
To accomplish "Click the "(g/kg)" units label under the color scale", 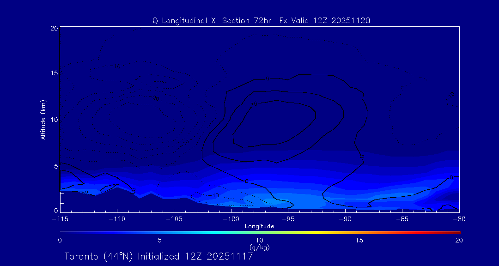I will click(259, 247).
